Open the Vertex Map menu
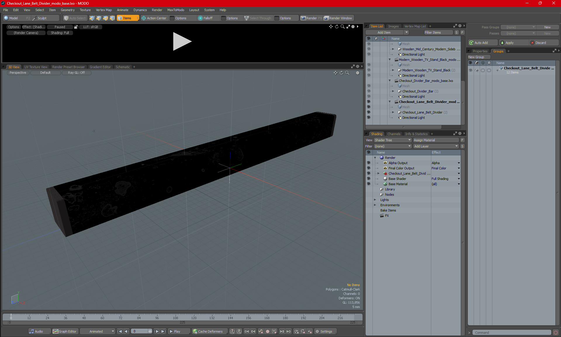 [x=104, y=10]
